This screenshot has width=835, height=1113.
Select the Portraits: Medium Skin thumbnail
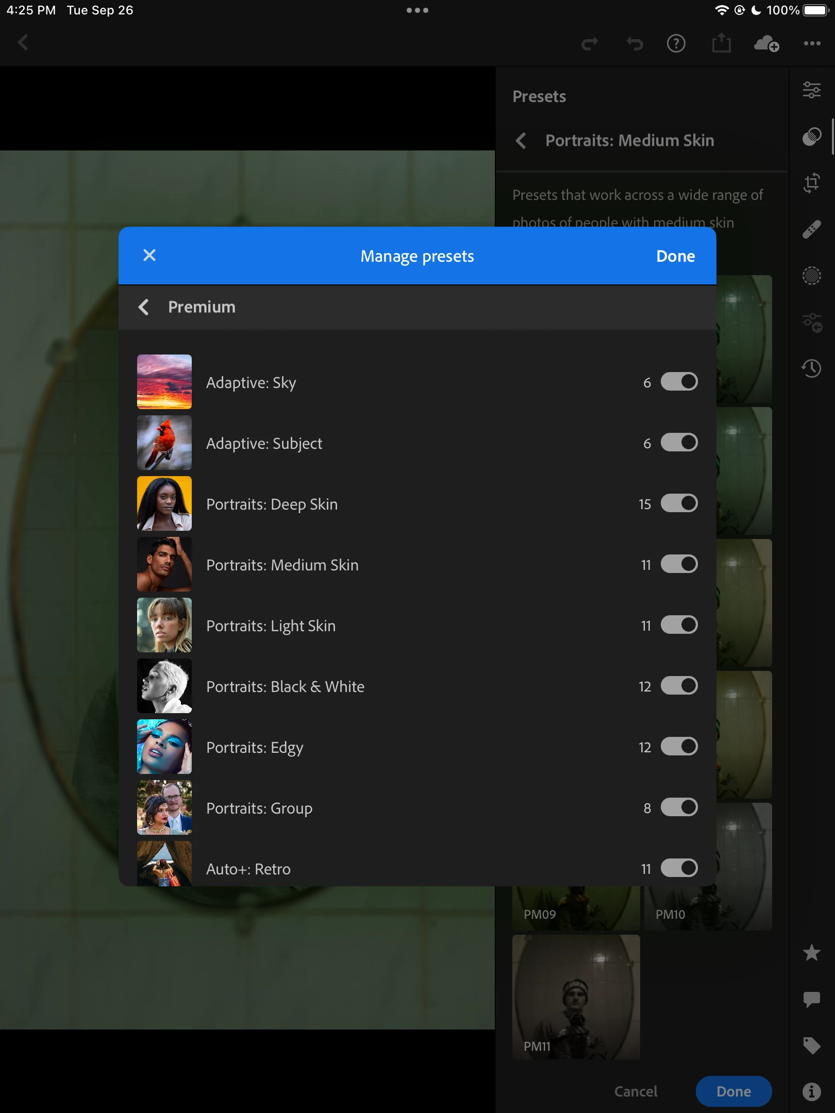click(164, 564)
